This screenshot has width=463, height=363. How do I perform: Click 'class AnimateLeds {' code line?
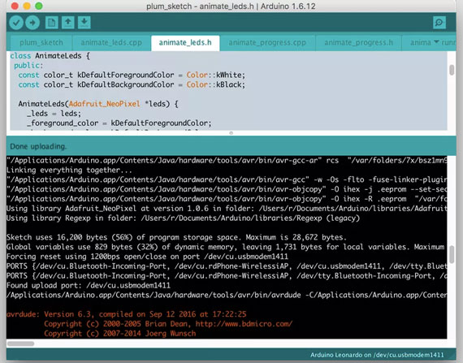pyautogui.click(x=50, y=56)
